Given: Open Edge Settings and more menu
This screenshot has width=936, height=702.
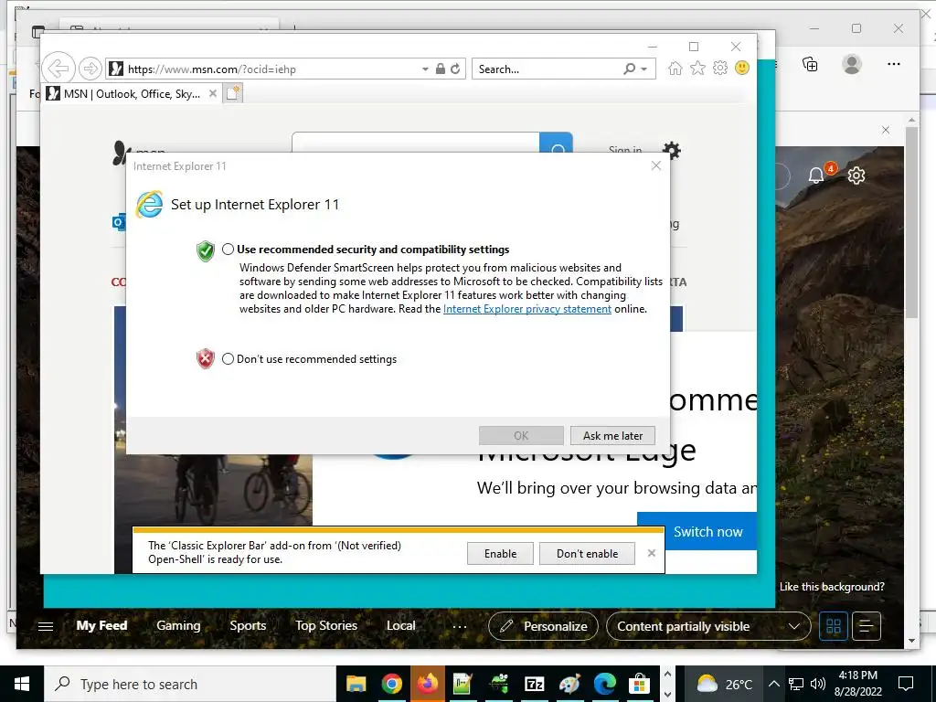Looking at the screenshot, I should click(894, 64).
